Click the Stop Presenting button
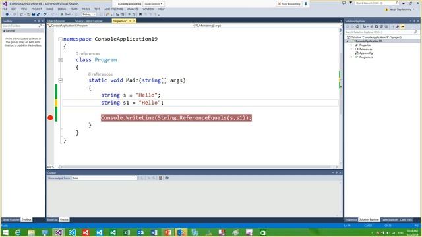Image resolution: width=422 pixels, height=237 pixels. click(289, 4)
